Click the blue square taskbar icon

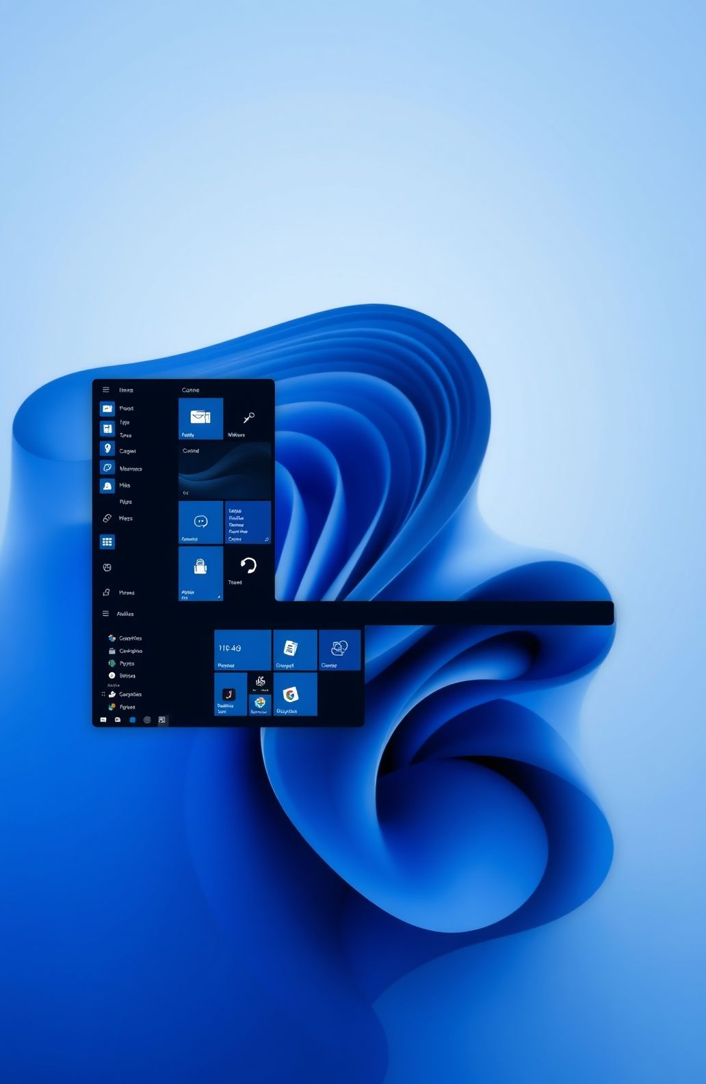coord(133,720)
